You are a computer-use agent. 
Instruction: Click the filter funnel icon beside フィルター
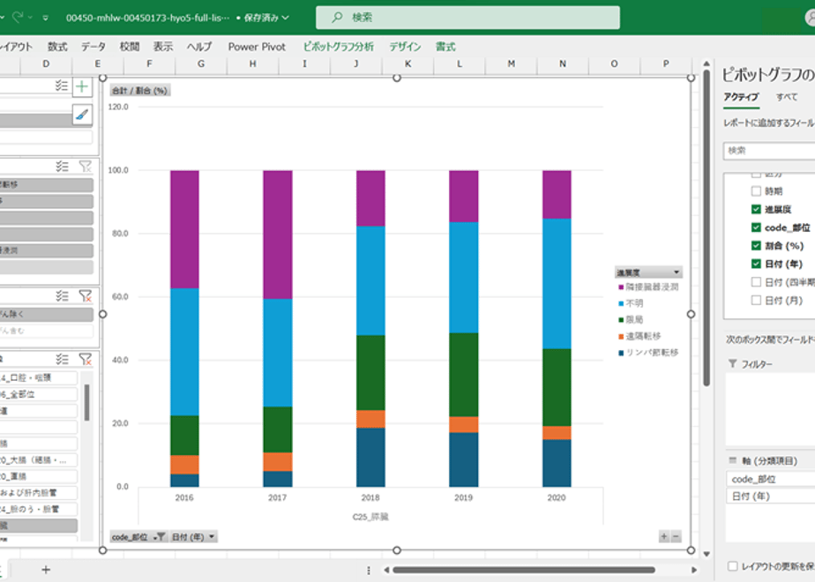pos(732,363)
